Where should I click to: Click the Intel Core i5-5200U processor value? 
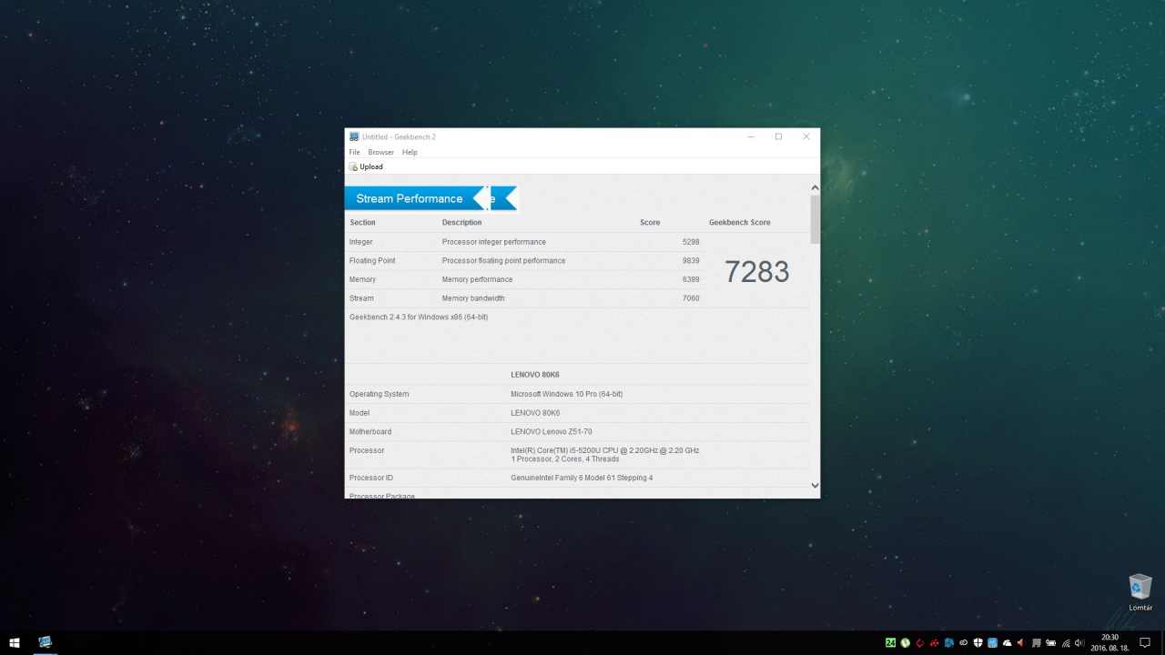pos(605,455)
